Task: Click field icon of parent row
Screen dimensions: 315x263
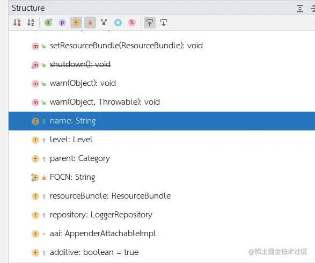Action: point(35,159)
